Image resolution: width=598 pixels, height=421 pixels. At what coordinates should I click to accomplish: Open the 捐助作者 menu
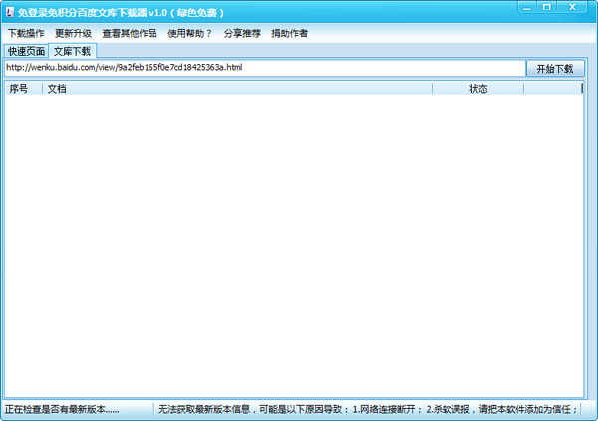(289, 33)
